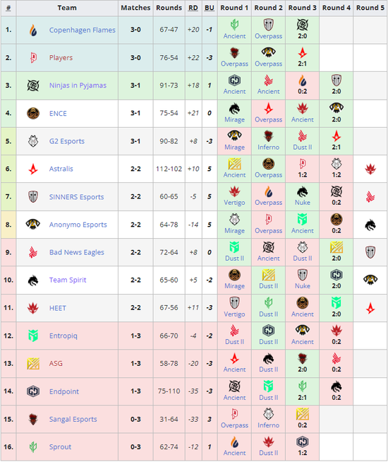
Task: Click the RD column header
Action: click(x=193, y=8)
